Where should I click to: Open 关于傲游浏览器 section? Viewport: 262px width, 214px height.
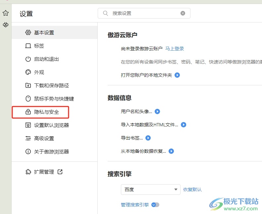pos(54,151)
